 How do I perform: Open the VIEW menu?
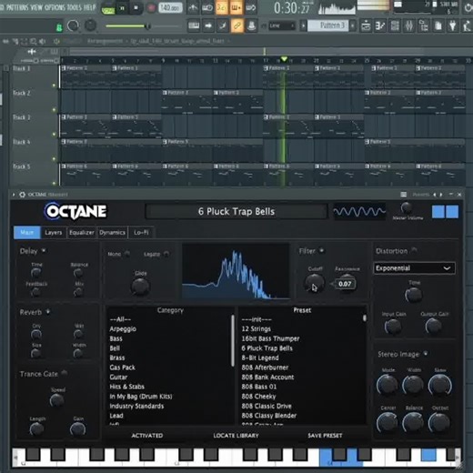click(x=36, y=7)
